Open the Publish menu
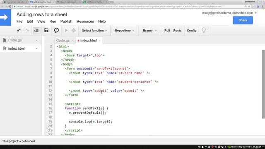 (66, 22)
